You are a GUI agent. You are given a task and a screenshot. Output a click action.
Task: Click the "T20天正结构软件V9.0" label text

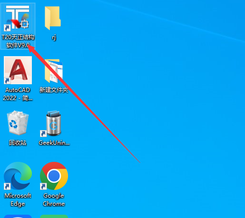tap(18, 41)
